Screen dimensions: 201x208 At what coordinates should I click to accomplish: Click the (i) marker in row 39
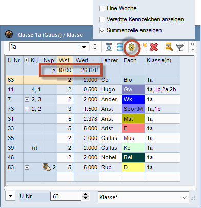click(34, 148)
